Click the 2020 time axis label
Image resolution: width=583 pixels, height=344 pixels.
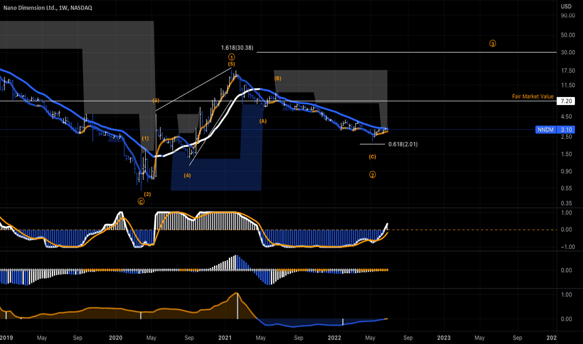[x=116, y=338]
